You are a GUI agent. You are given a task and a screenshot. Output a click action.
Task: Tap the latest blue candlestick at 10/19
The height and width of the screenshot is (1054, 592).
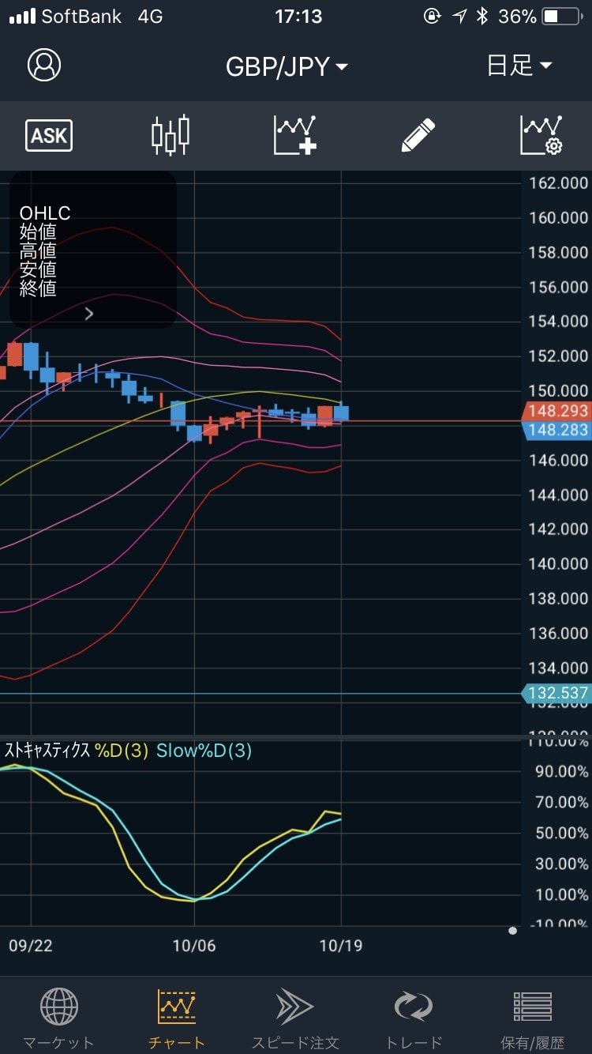pyautogui.click(x=341, y=412)
